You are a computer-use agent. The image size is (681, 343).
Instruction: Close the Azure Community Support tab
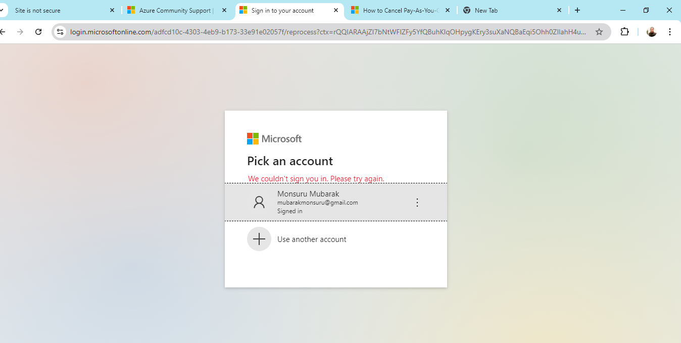tap(224, 10)
